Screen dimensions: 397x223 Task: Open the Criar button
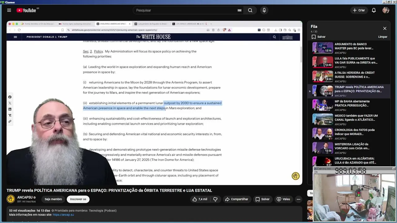pos(359,10)
